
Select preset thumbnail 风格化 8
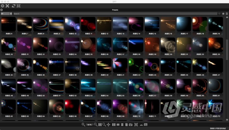(x=40, y=24)
